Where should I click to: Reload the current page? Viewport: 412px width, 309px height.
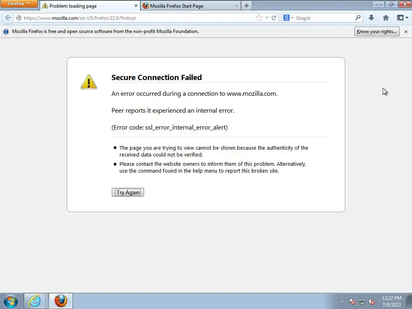click(x=274, y=18)
